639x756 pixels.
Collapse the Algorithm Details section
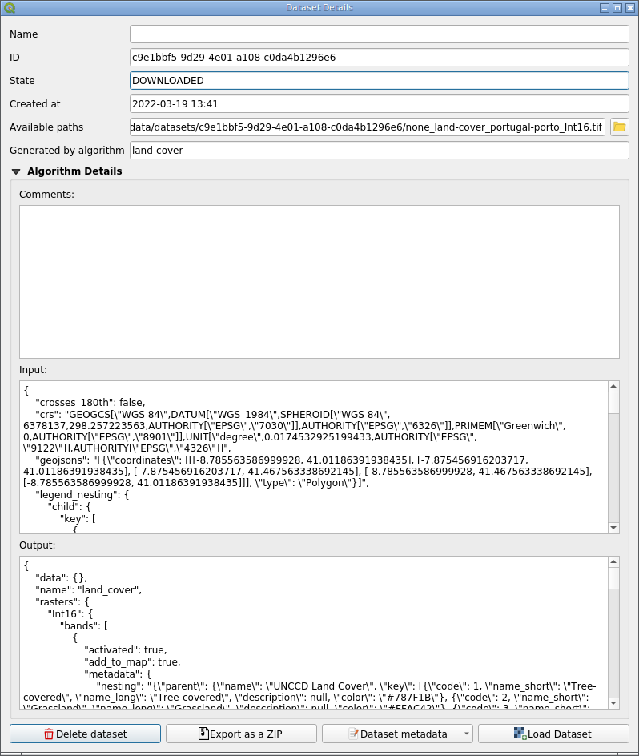16,171
